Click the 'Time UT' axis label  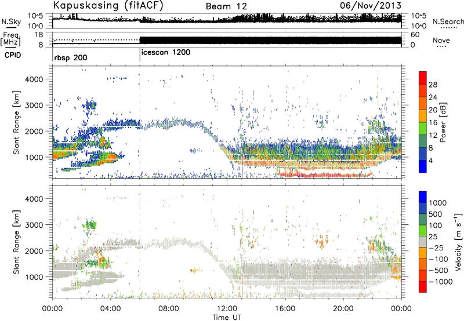227,317
